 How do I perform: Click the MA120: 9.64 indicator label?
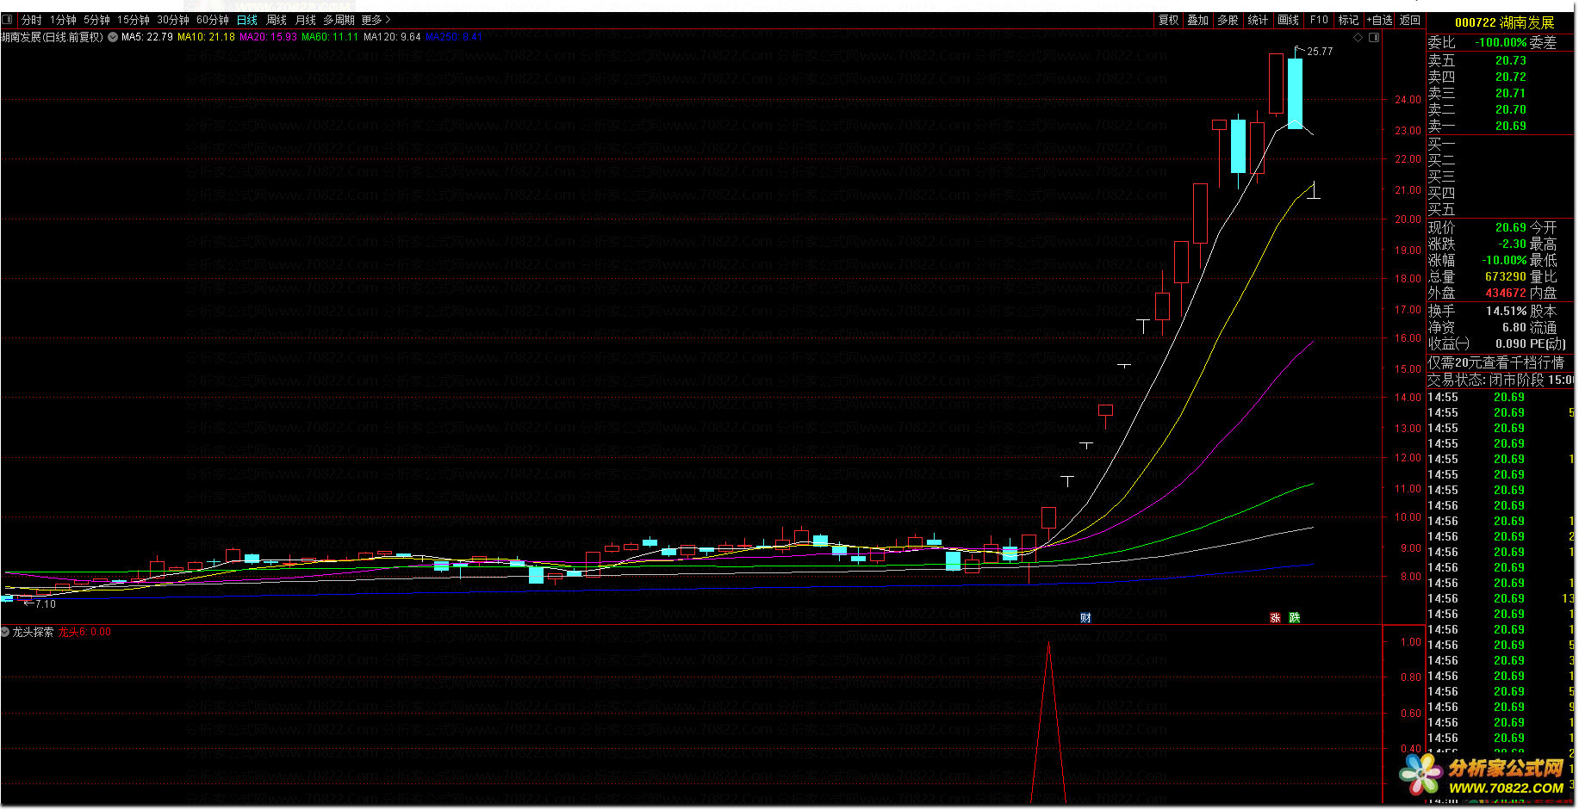[392, 37]
